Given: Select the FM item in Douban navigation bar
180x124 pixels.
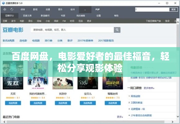Looking at the screenshot, I should coord(64,21).
